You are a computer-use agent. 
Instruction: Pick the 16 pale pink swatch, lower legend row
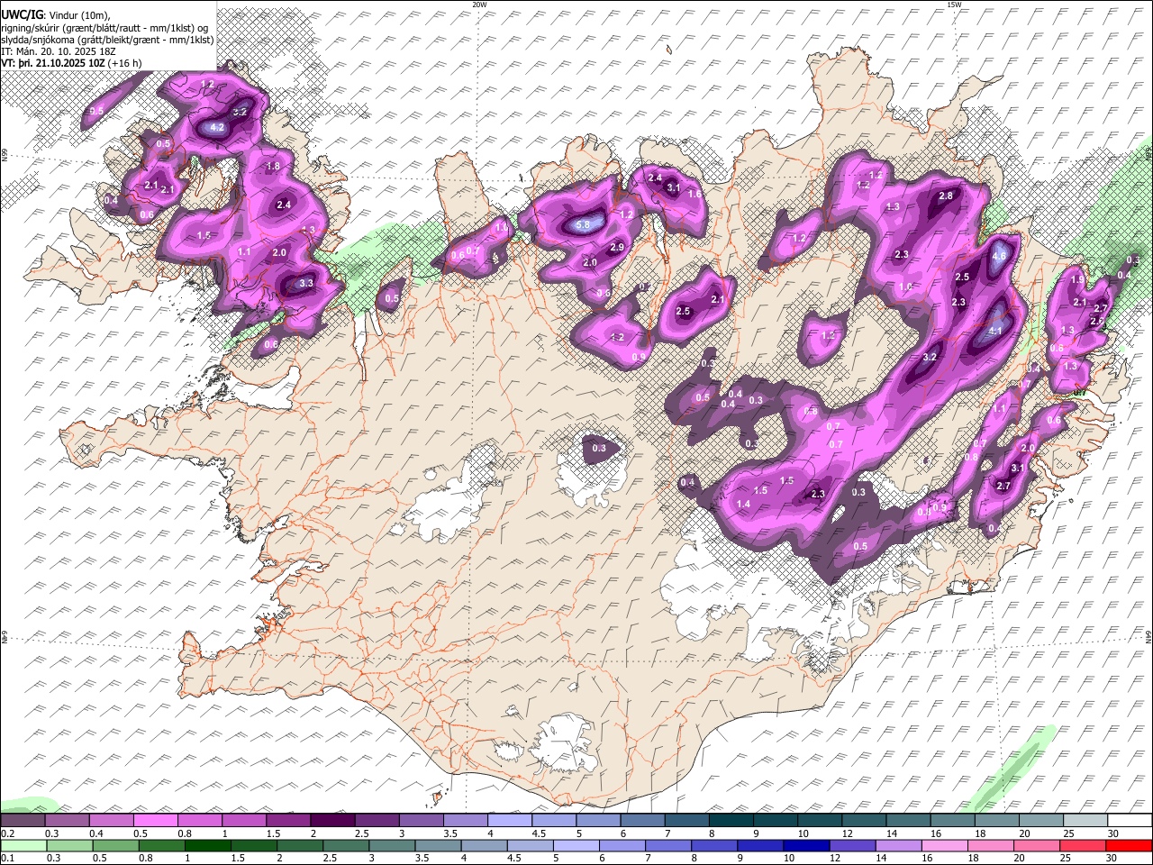pyautogui.click(x=945, y=845)
